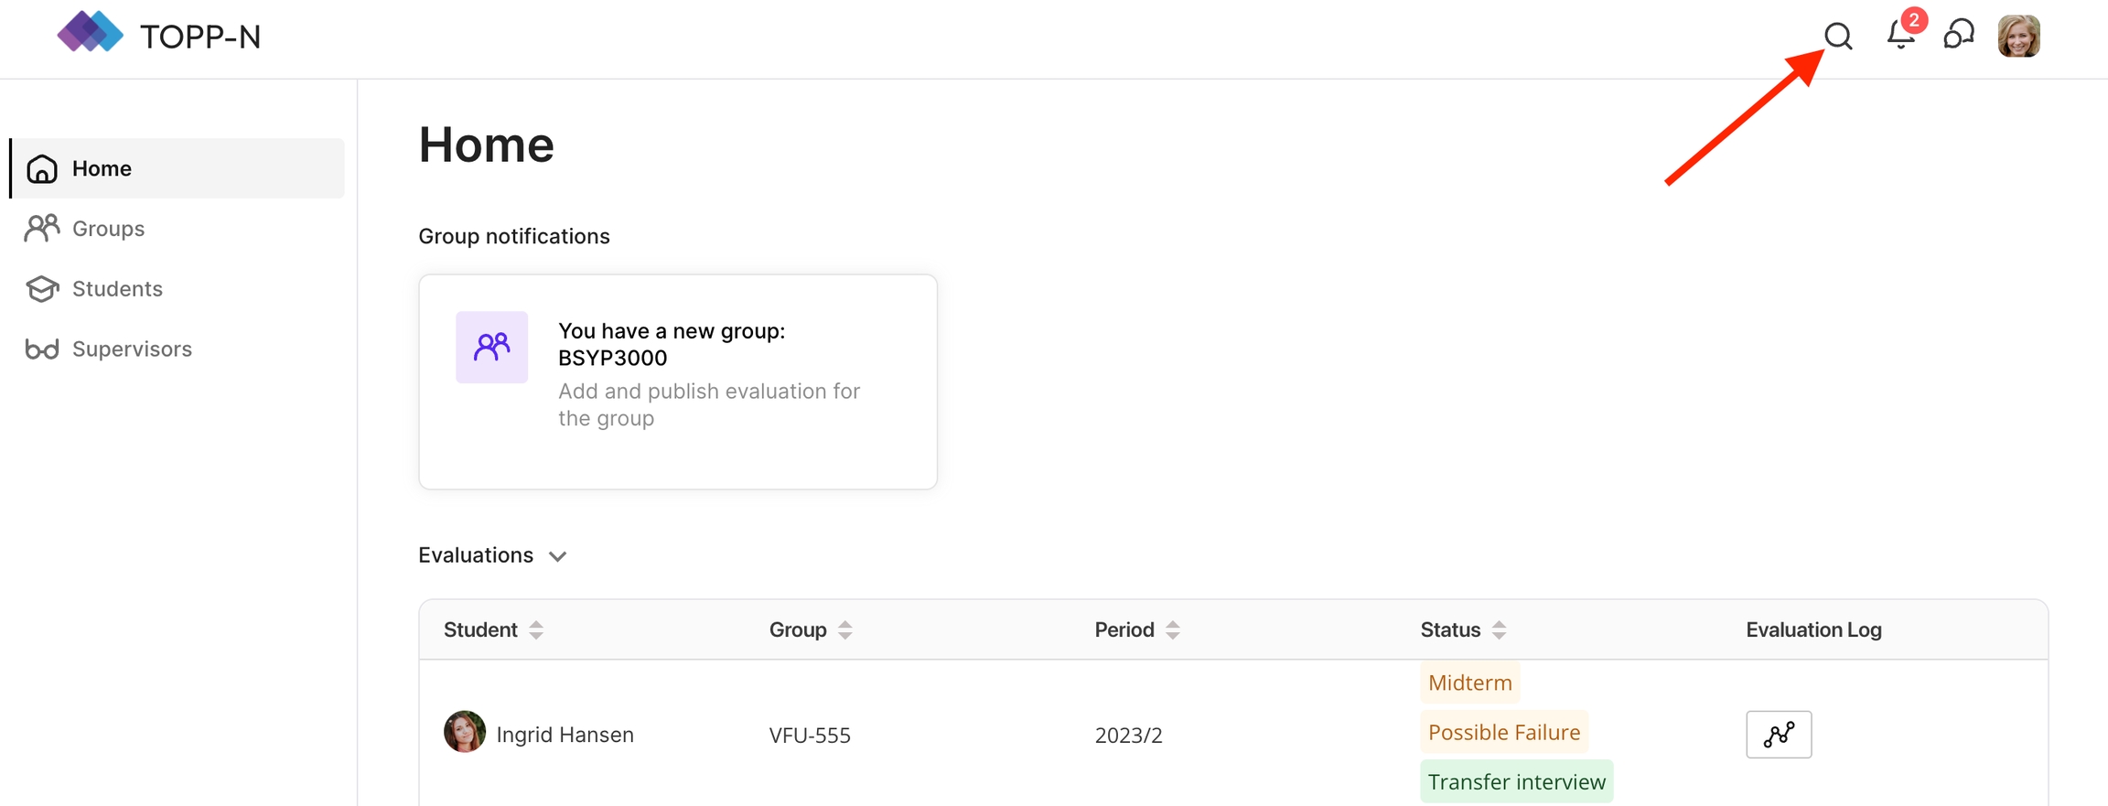The width and height of the screenshot is (2108, 806).
Task: Go to Home in sidebar
Action: pyautogui.click(x=102, y=168)
